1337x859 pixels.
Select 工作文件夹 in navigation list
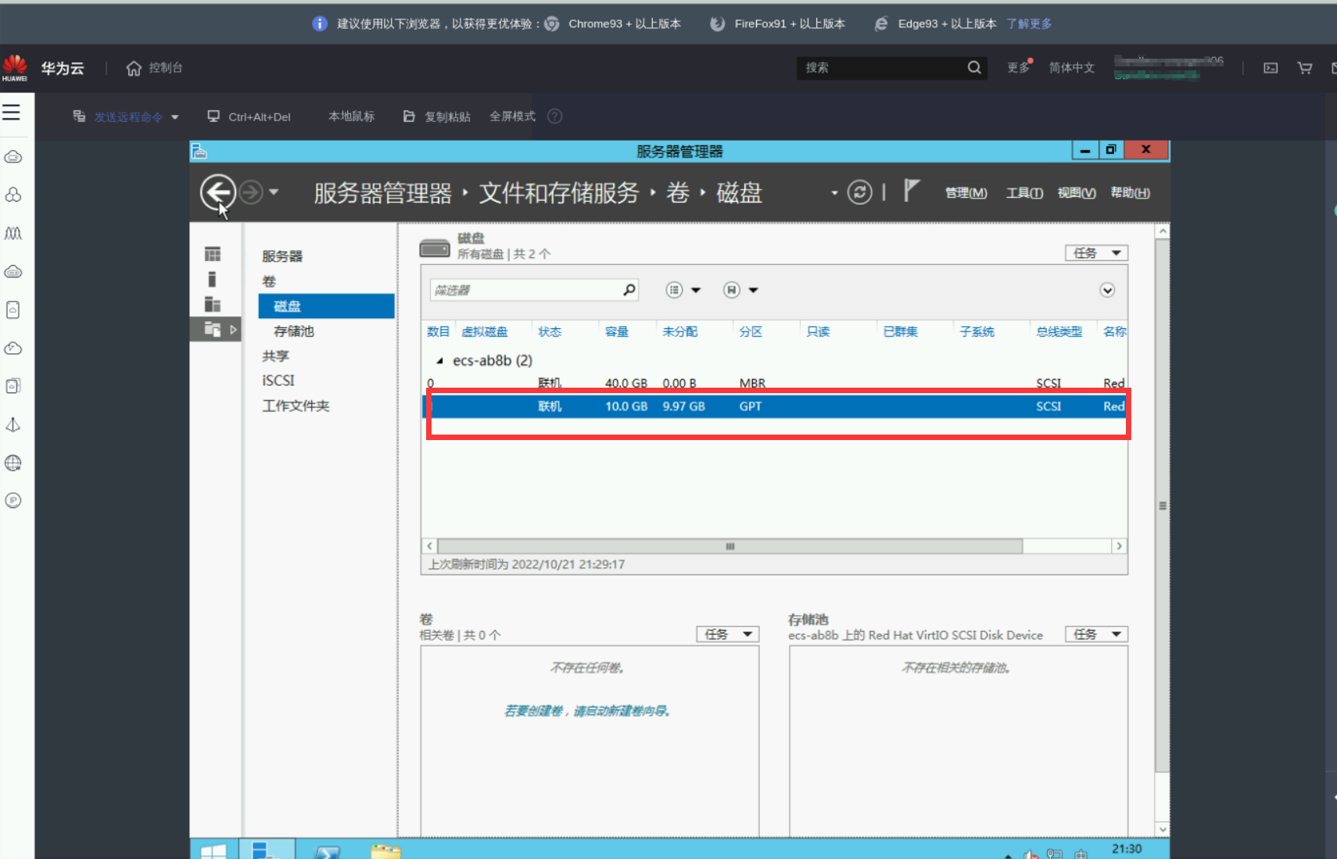(296, 406)
